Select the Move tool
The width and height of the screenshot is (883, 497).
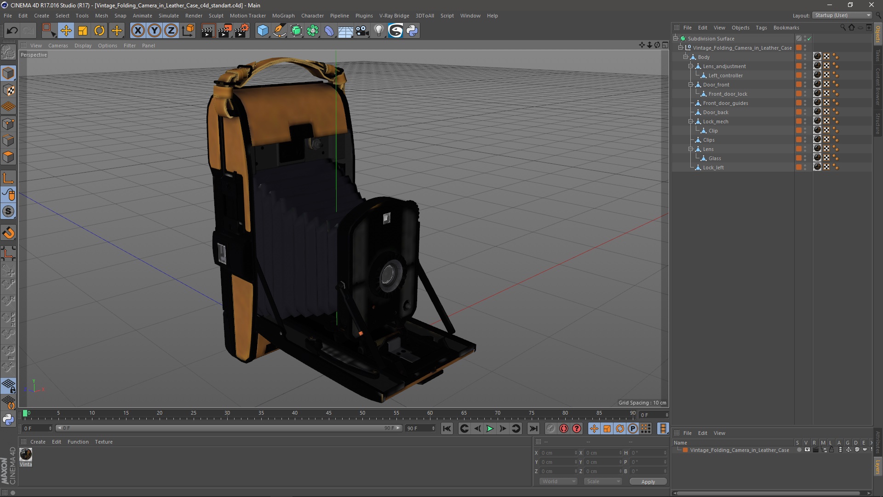(66, 31)
